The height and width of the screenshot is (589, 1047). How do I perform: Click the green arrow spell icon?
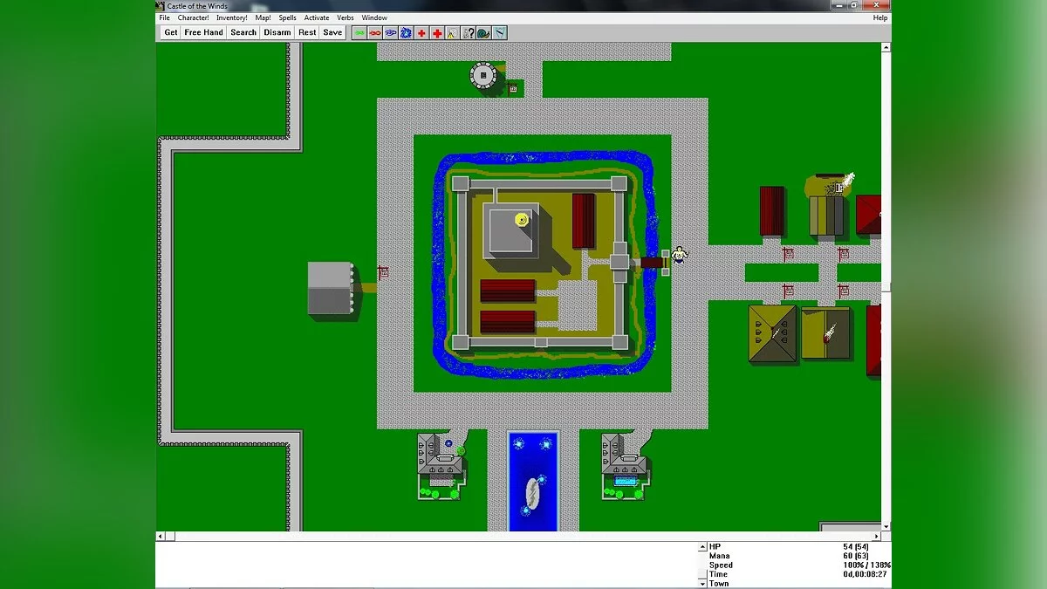(x=359, y=33)
